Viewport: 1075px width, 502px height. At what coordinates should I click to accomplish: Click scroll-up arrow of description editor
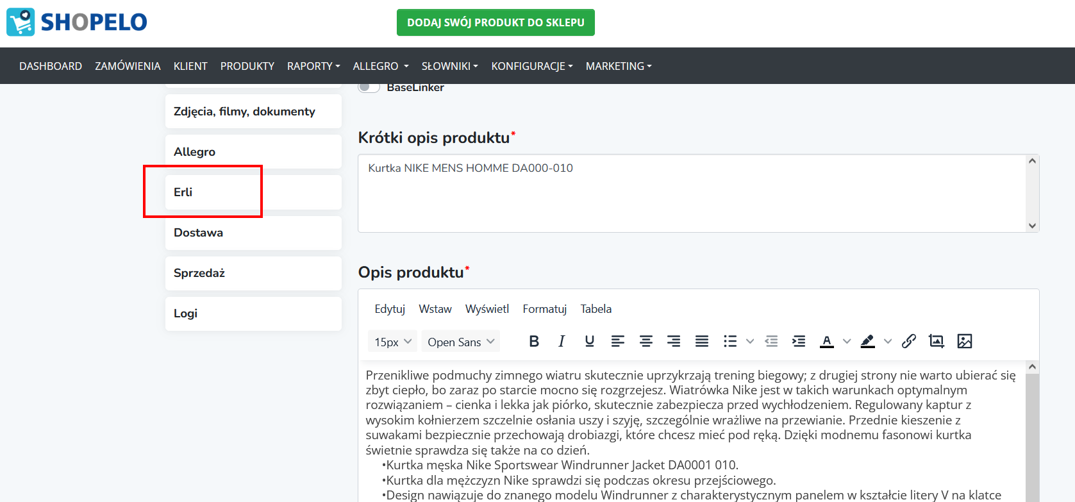coord(1032,367)
